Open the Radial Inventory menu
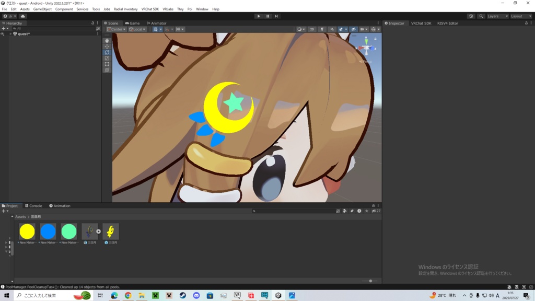Viewport: 535px width, 301px height. pyautogui.click(x=125, y=9)
